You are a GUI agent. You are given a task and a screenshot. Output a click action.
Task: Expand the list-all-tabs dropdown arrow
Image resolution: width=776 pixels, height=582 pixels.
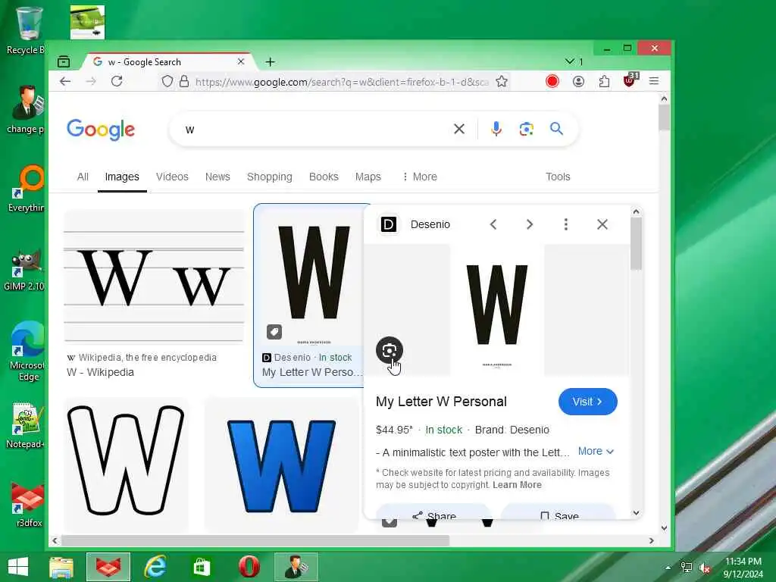570,61
